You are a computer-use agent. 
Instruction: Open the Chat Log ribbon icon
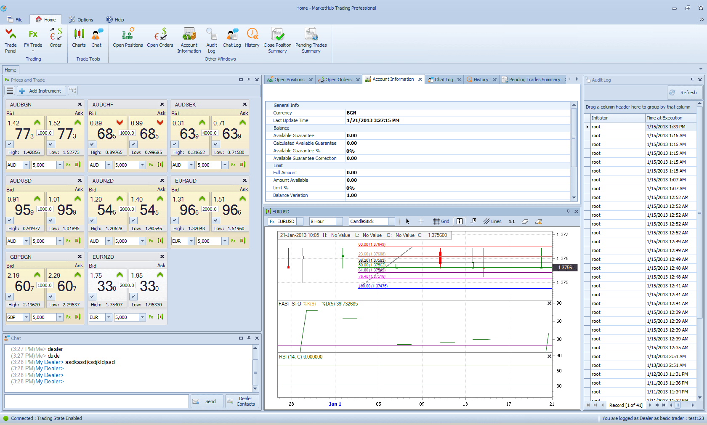click(x=232, y=38)
